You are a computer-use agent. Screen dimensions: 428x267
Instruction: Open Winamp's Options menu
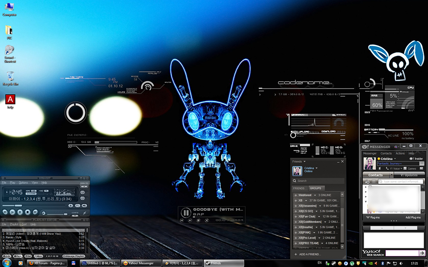(23, 182)
